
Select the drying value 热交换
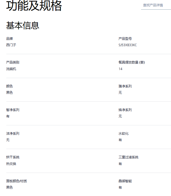11,164
